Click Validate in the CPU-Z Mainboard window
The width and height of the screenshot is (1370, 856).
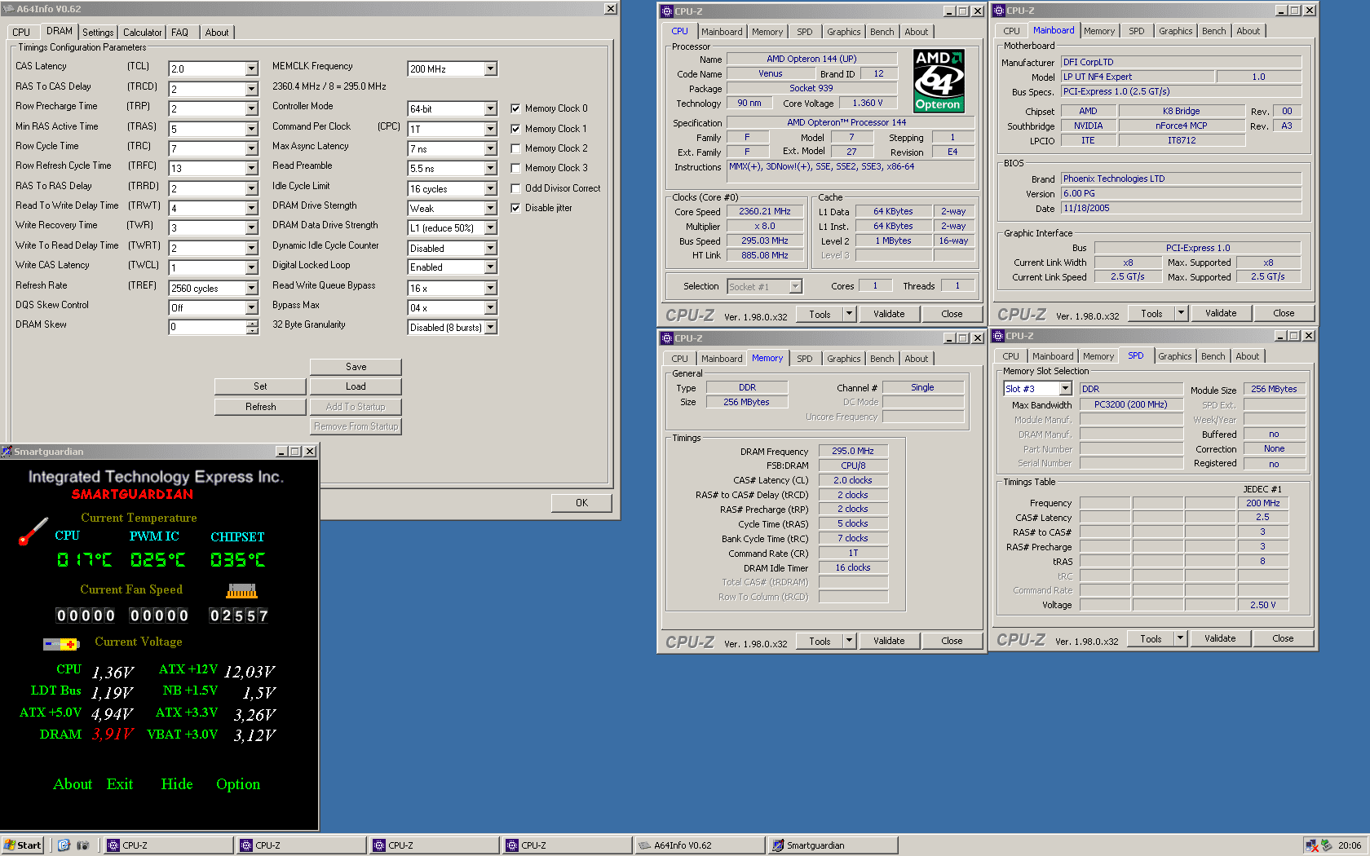(1221, 313)
